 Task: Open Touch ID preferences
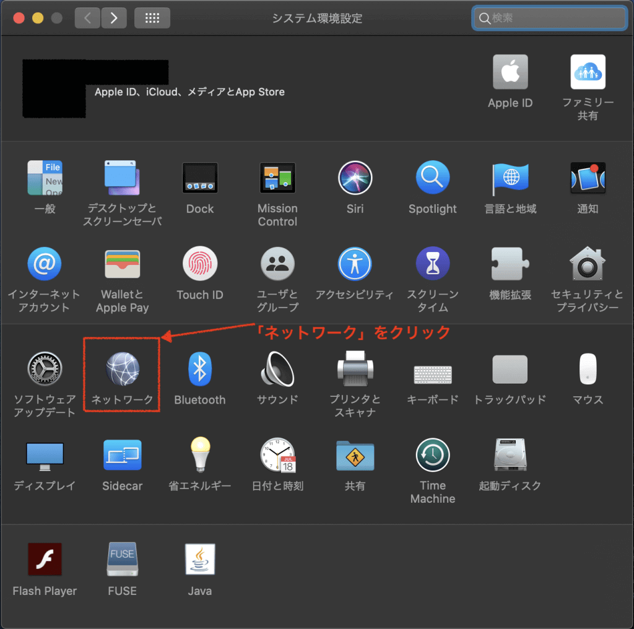pos(200,264)
